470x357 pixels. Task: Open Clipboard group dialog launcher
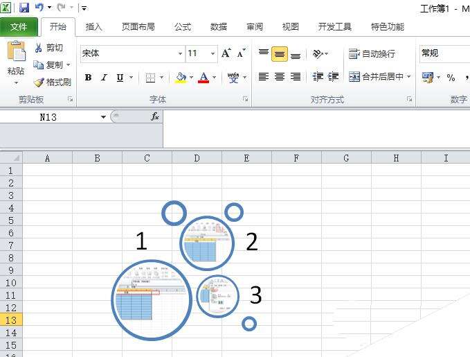click(x=71, y=99)
